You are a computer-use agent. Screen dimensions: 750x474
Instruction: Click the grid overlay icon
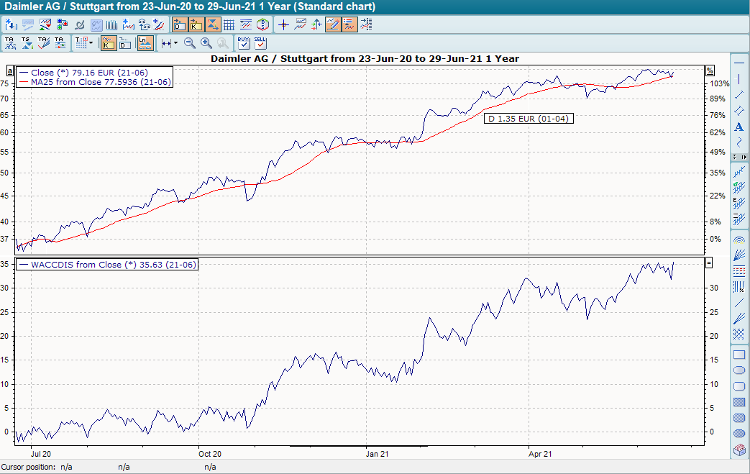(229, 24)
